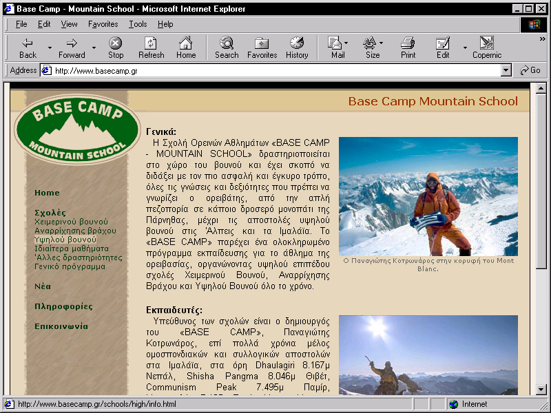The width and height of the screenshot is (551, 413).
Task: Open the Άλλες δραστηριότητες link
Action: pyautogui.click(x=79, y=257)
